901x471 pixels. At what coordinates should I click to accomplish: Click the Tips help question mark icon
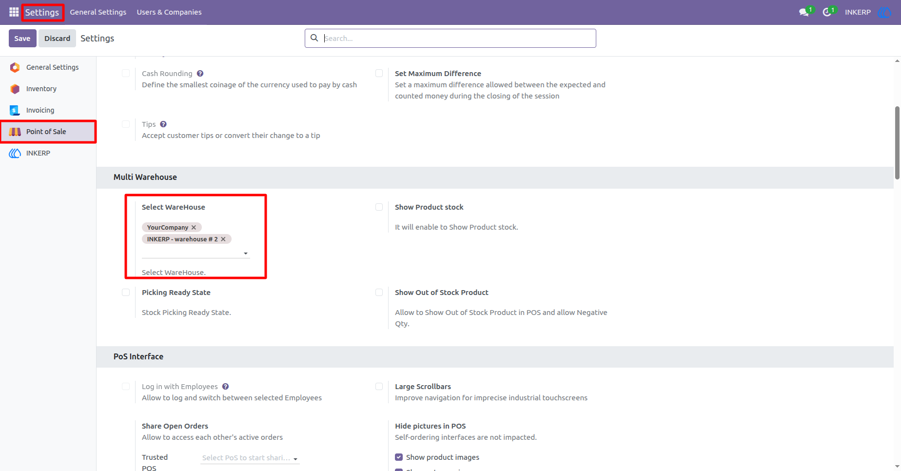pyautogui.click(x=163, y=124)
